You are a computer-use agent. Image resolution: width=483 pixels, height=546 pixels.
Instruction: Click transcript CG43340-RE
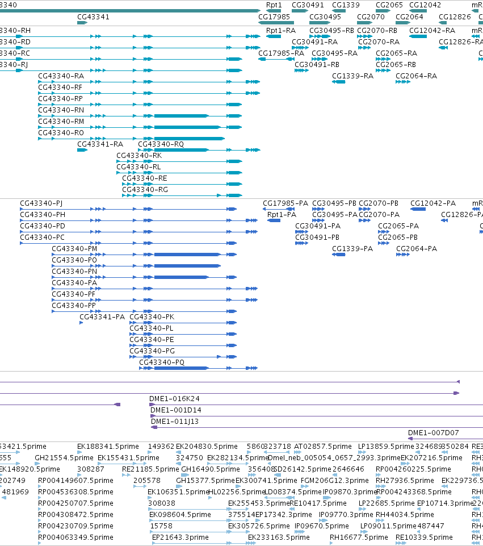(x=144, y=178)
